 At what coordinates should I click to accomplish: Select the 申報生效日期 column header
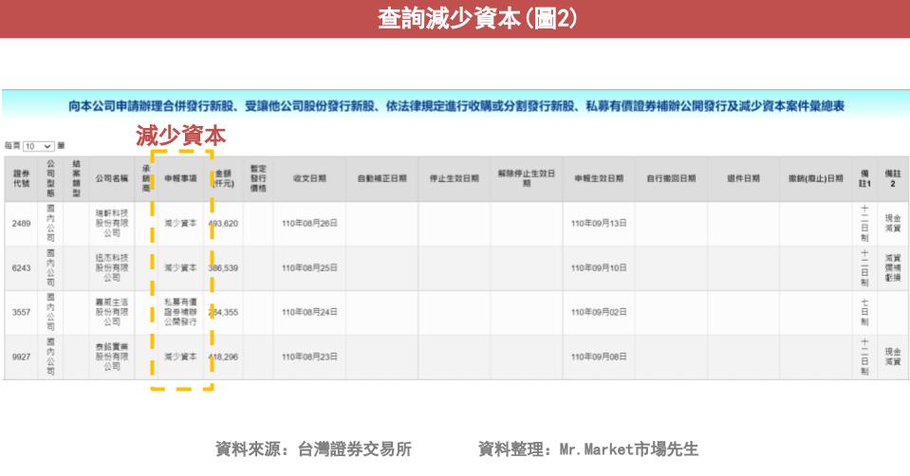click(x=598, y=178)
